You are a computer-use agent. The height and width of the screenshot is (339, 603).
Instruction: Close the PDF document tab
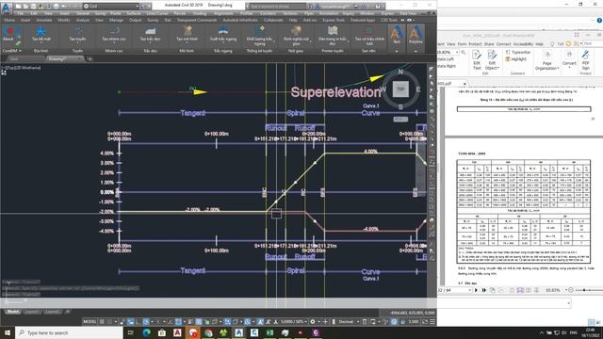point(464,84)
